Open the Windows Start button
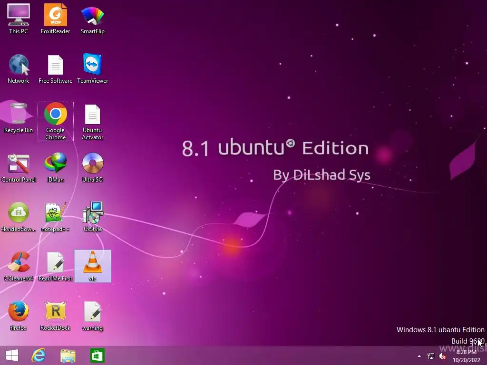Image resolution: width=487 pixels, height=365 pixels. click(x=12, y=355)
